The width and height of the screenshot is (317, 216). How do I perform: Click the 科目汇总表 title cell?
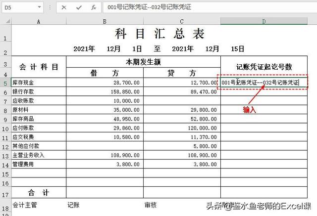coord(159,34)
